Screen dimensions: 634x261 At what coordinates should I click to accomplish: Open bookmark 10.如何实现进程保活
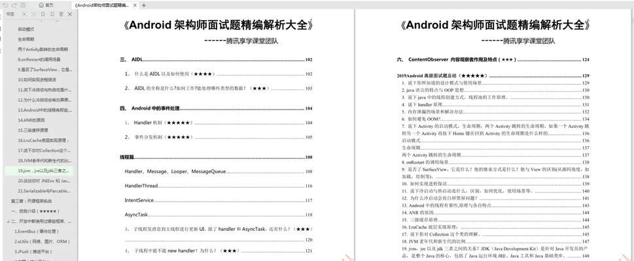tap(37, 80)
